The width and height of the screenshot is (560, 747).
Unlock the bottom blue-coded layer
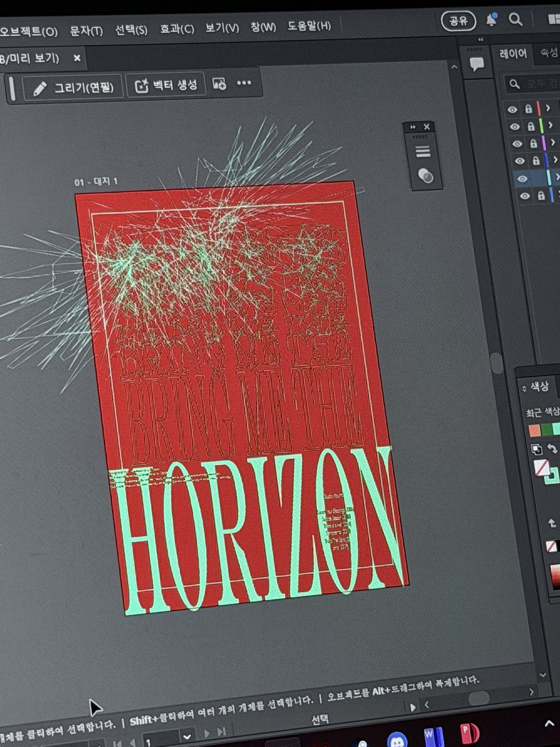coord(542,196)
